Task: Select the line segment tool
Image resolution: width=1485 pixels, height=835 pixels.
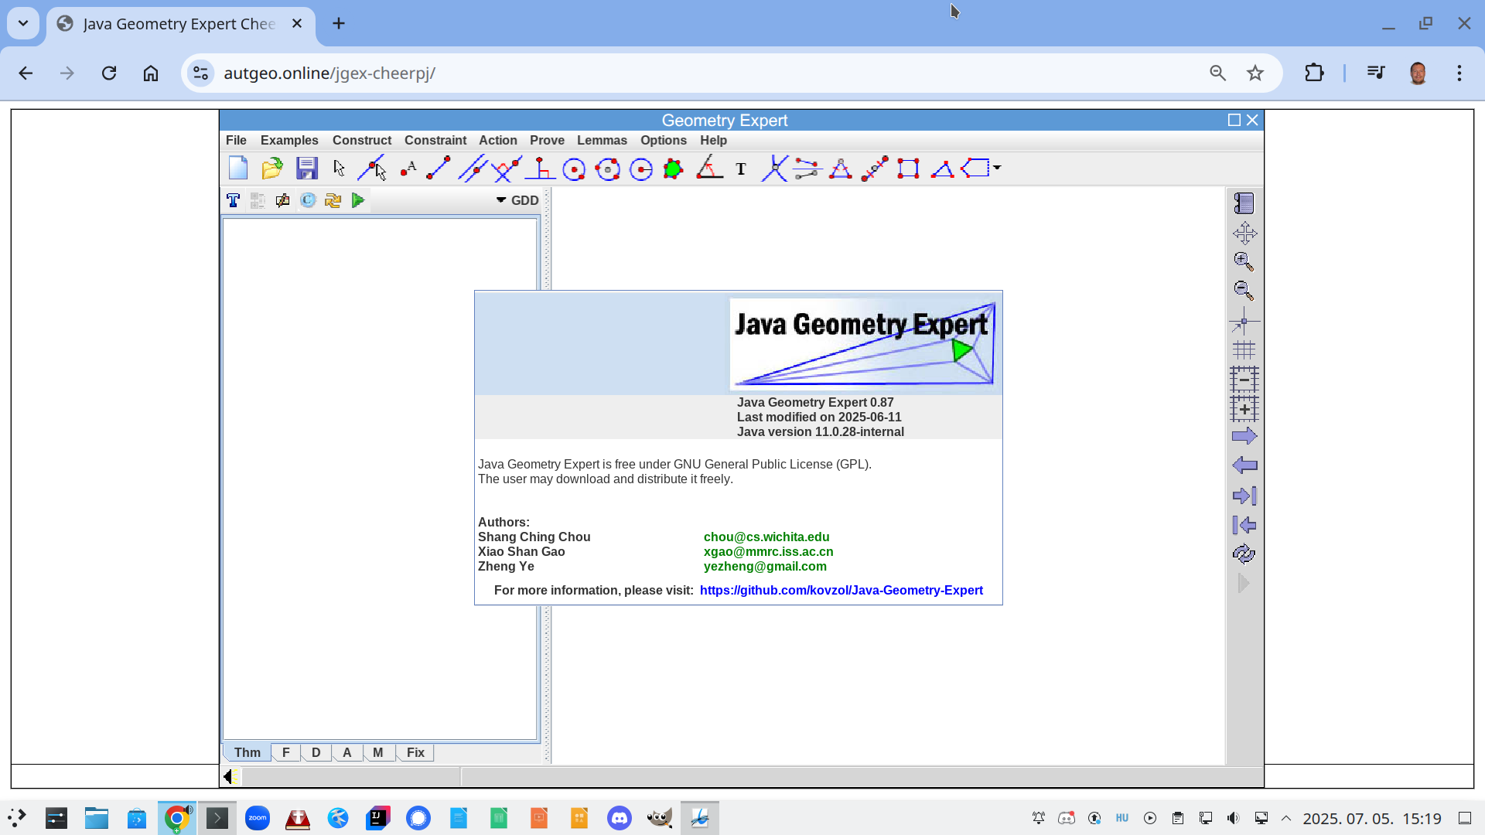Action: 439,168
